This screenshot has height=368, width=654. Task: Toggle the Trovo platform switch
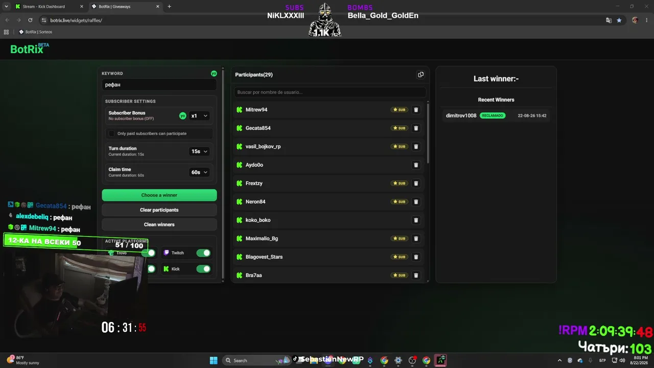148,253
